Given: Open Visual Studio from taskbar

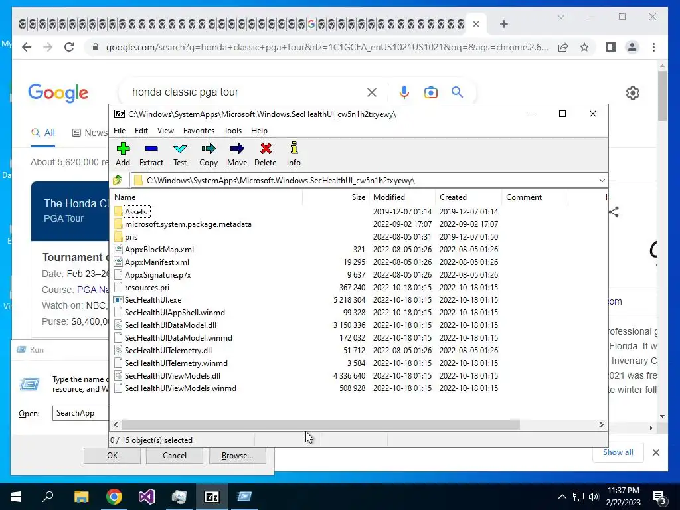Looking at the screenshot, I should point(147,497).
